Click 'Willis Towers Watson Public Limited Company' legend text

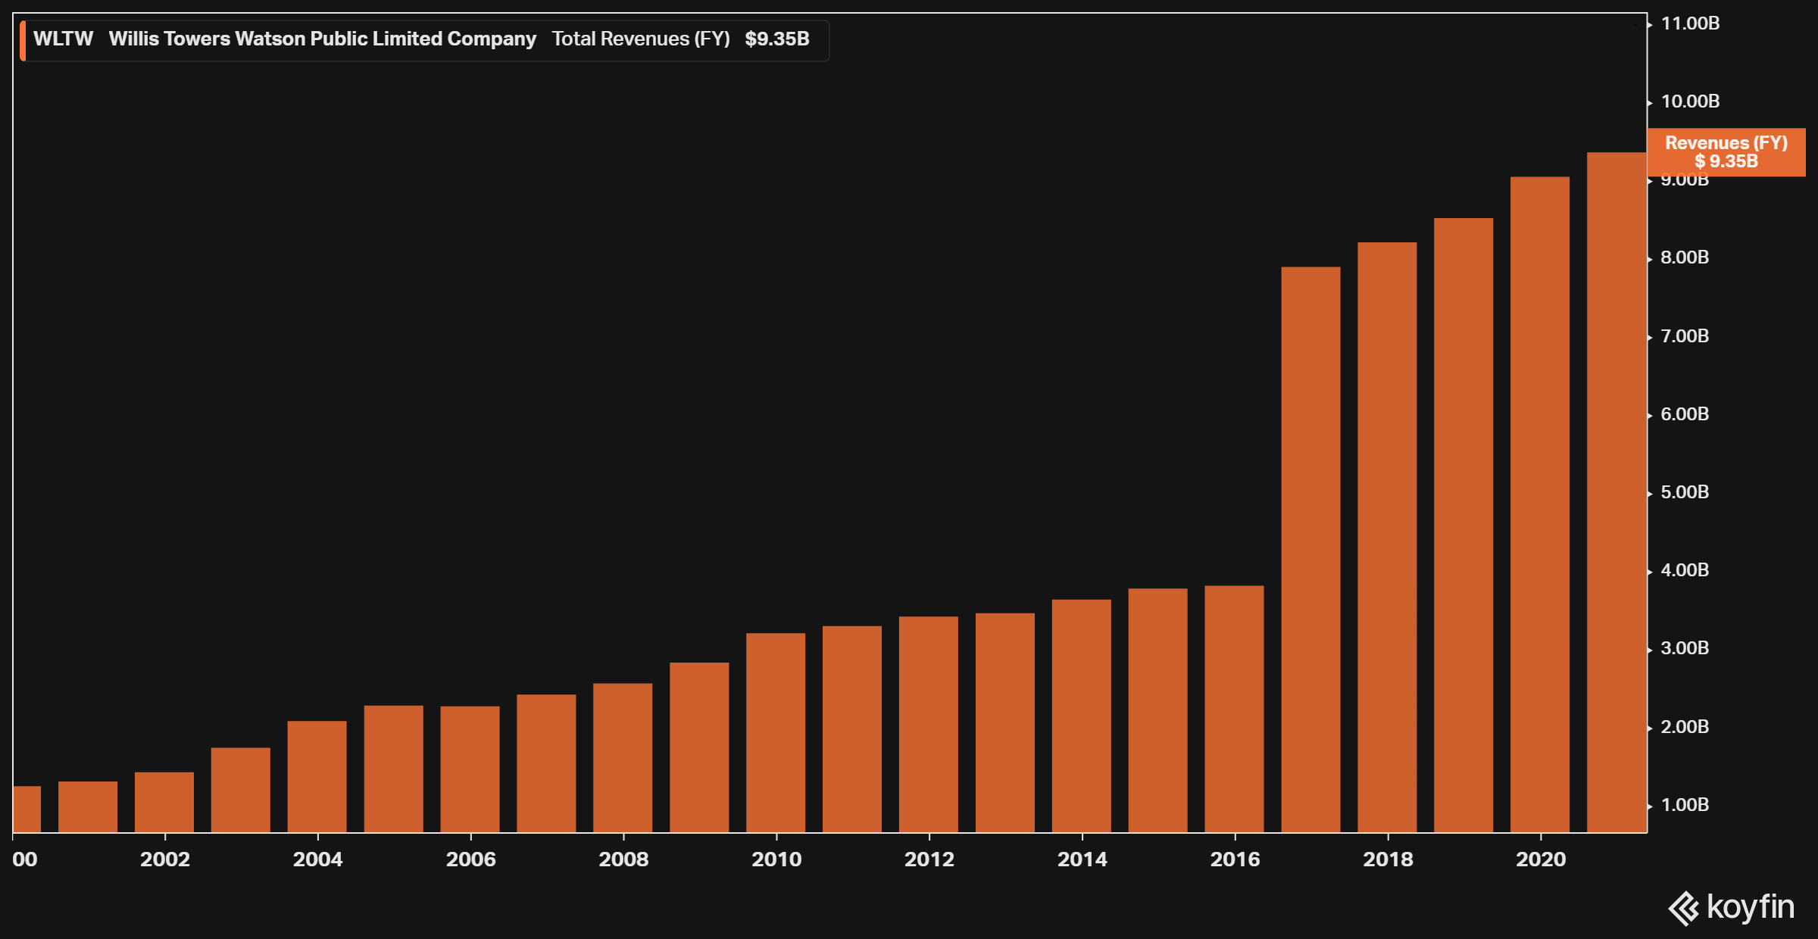322,39
